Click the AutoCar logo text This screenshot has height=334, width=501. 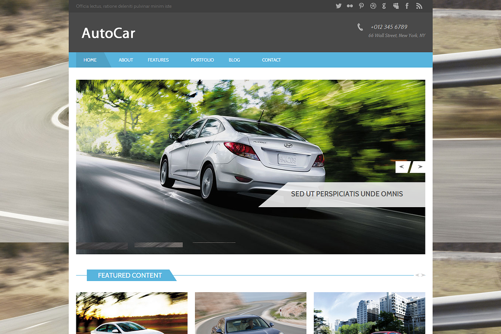(x=108, y=33)
